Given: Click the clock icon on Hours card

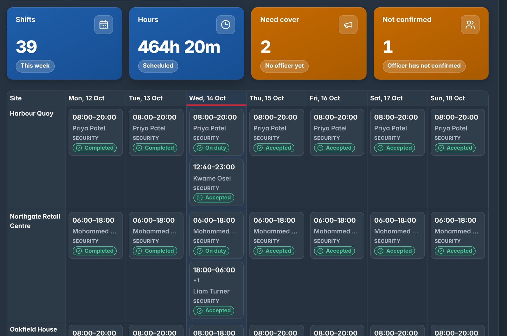Looking at the screenshot, I should click(226, 25).
